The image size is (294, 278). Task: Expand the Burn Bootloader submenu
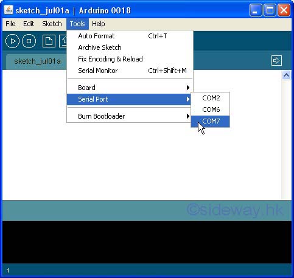[x=130, y=116]
